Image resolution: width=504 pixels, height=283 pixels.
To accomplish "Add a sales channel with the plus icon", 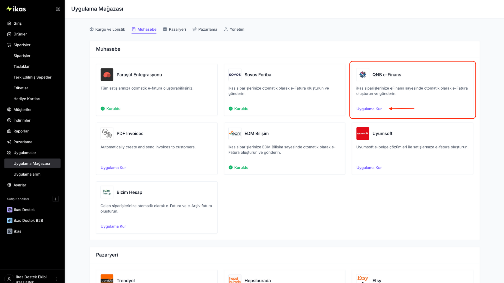I will pyautogui.click(x=56, y=199).
